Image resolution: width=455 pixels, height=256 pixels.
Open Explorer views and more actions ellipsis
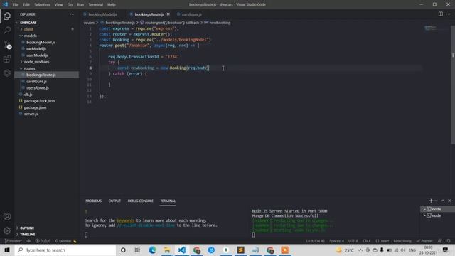72,14
